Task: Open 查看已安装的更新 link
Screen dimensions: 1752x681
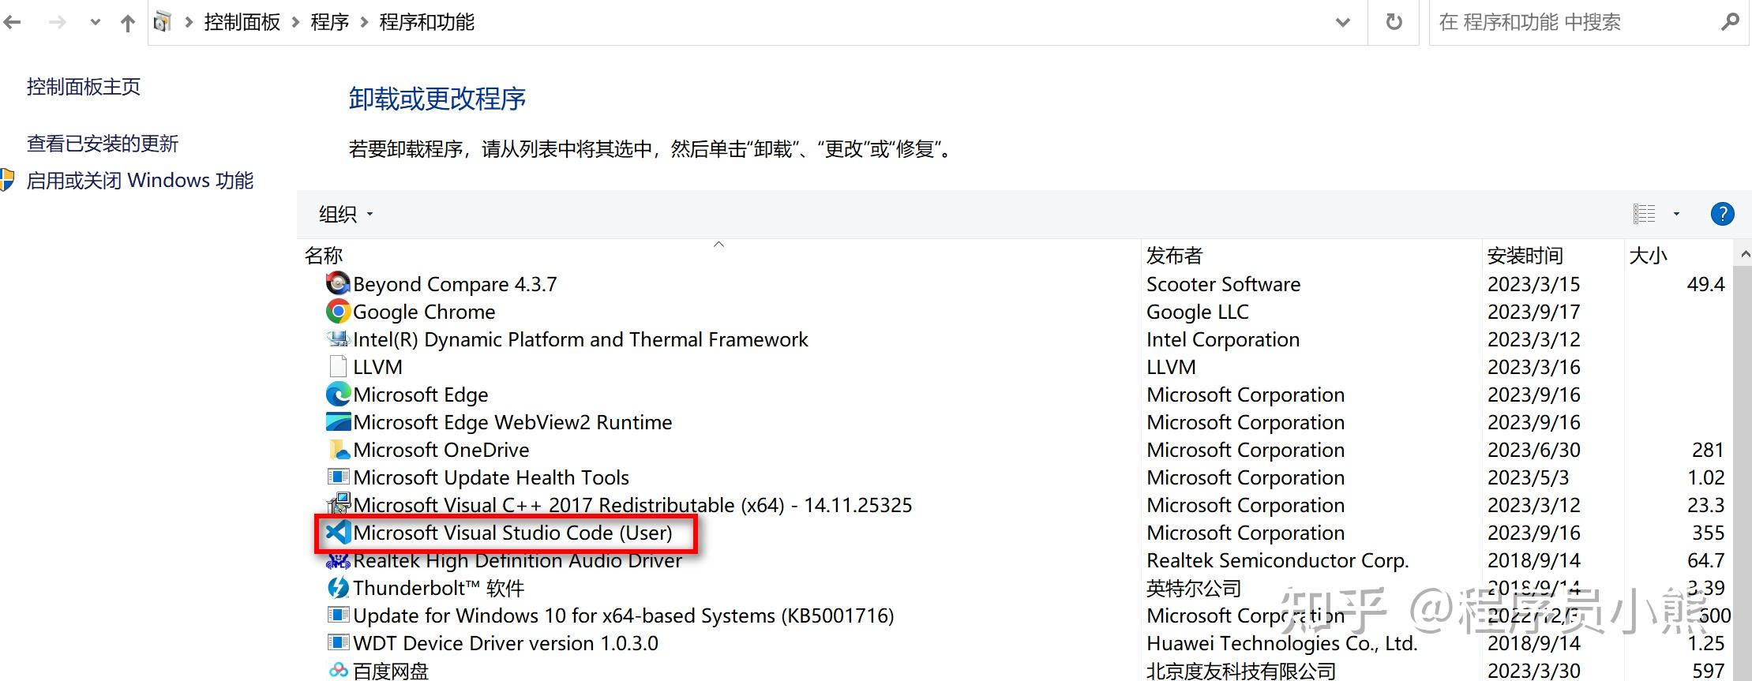Action: [103, 144]
